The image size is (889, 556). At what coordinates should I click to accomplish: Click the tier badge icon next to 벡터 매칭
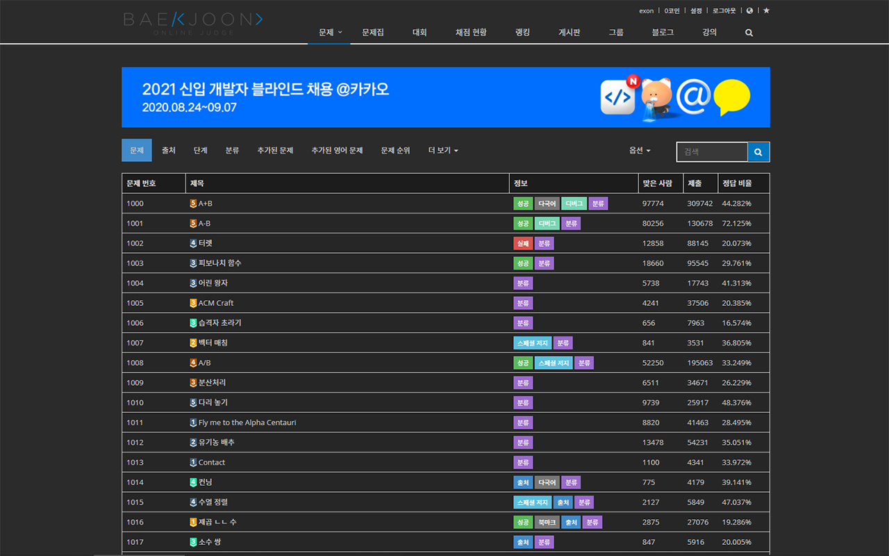tap(193, 343)
